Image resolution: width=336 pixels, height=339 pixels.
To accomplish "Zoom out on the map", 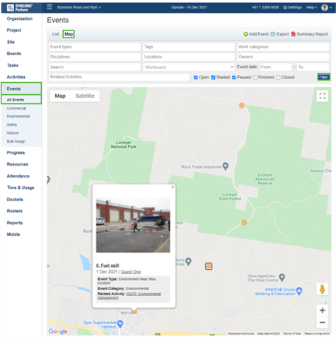I will click(323, 322).
